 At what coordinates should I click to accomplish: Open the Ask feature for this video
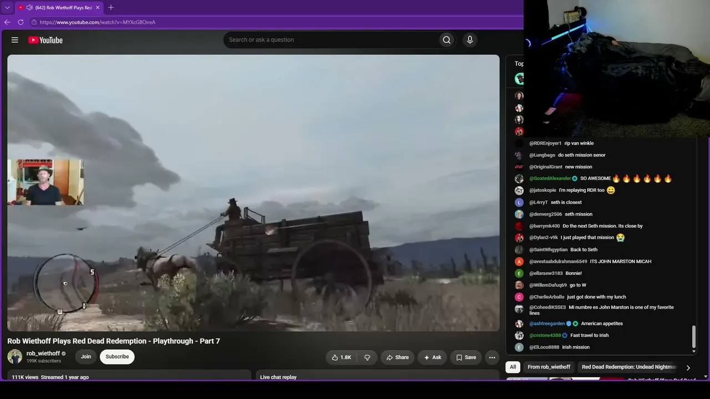tap(432, 357)
